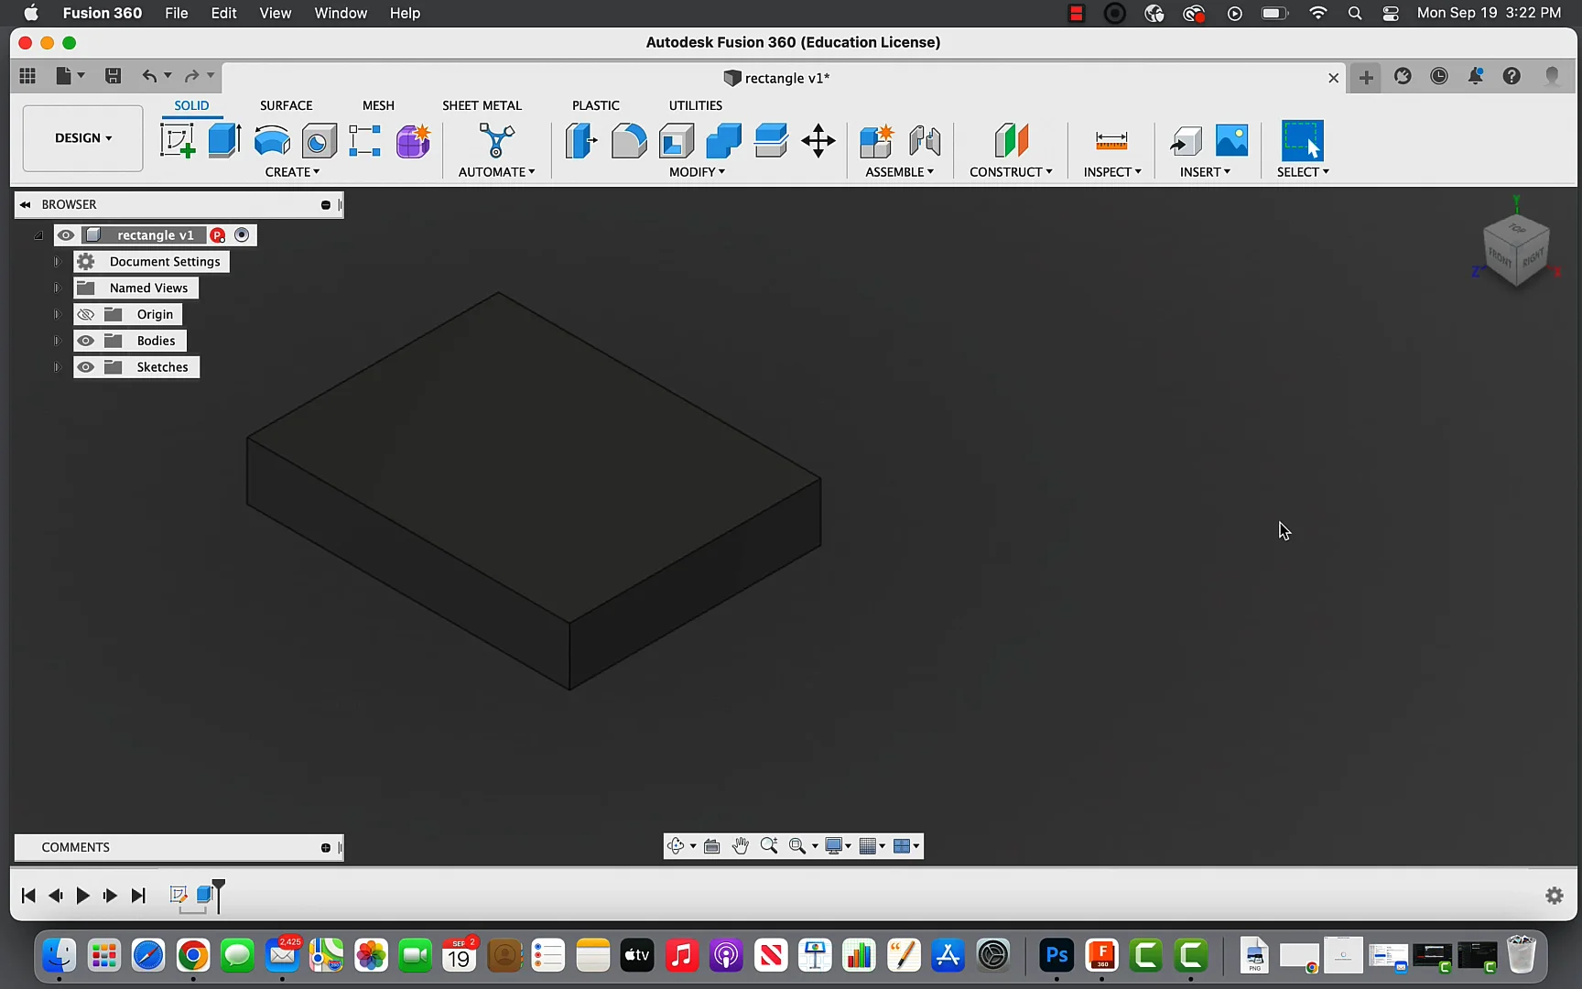Open the Measure tool under Inspect
This screenshot has width=1582, height=989.
(x=1111, y=140)
